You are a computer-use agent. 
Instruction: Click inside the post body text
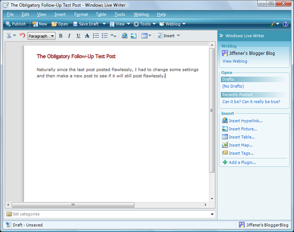[117, 72]
